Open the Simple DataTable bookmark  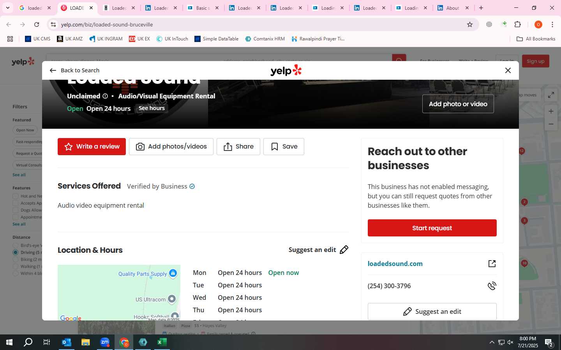[217, 39]
